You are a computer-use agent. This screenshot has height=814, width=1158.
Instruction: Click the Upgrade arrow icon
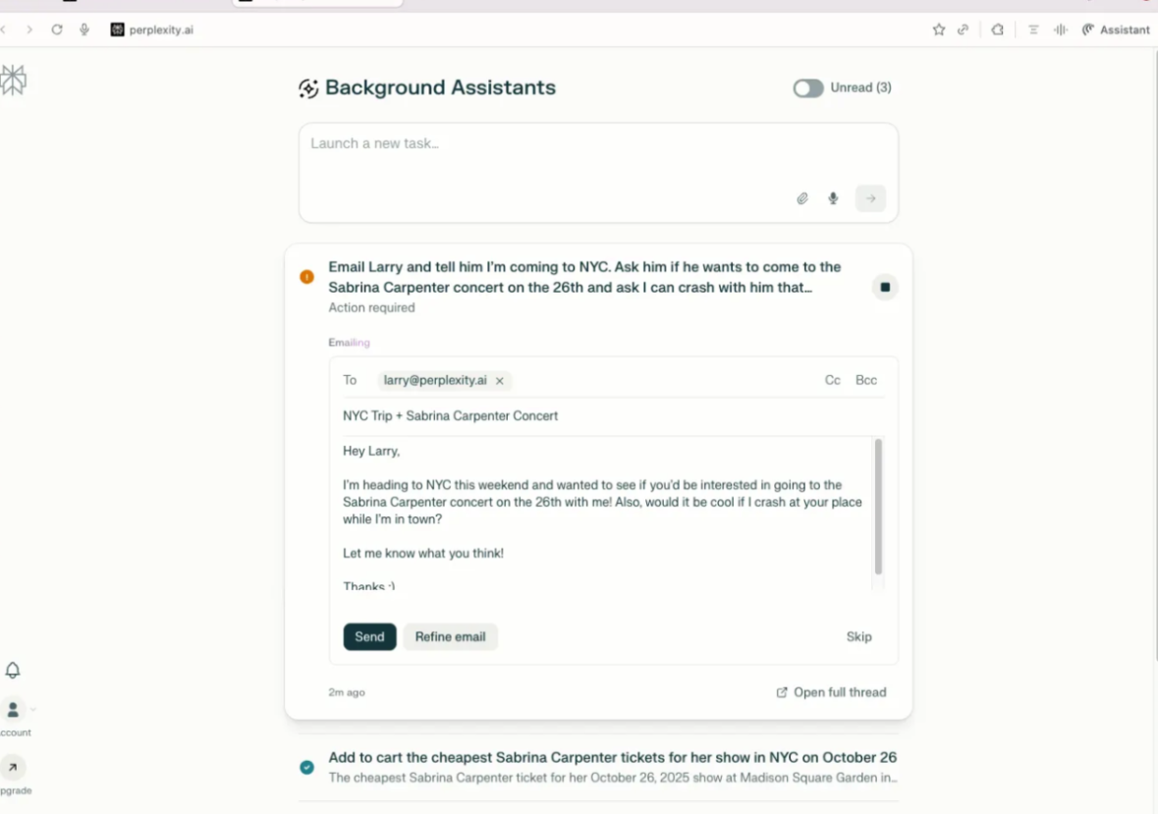(13, 768)
